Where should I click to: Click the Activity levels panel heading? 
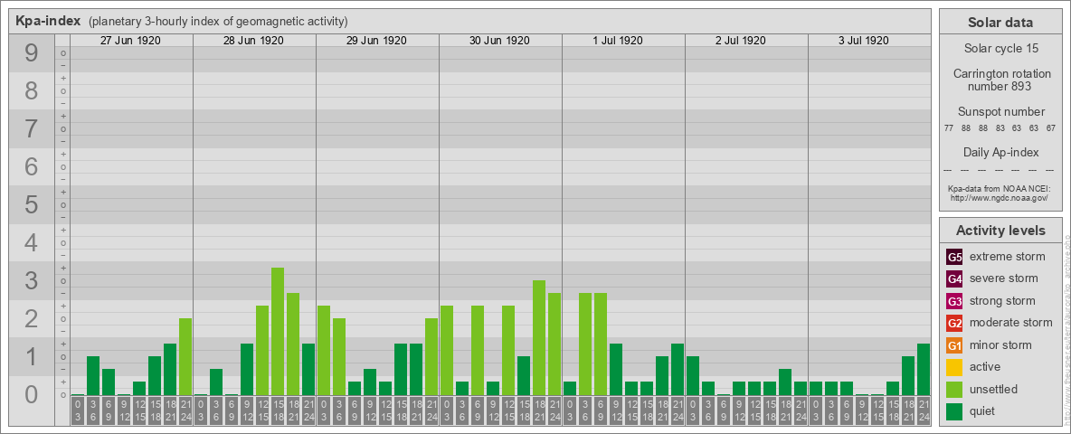click(1000, 231)
